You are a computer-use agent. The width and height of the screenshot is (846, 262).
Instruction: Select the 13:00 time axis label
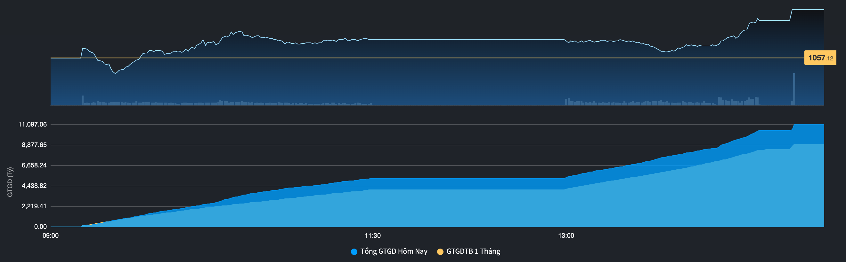point(566,235)
